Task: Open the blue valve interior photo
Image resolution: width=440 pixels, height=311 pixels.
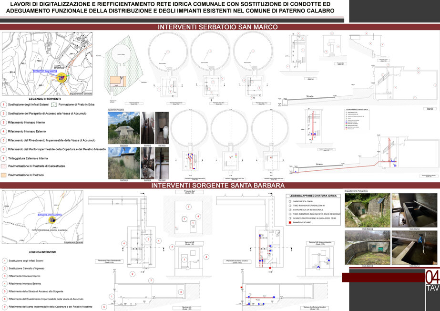Action: click(414, 248)
